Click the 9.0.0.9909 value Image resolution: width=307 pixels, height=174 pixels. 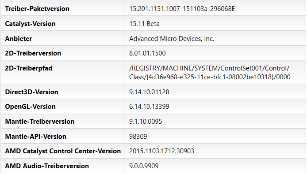(x=144, y=166)
